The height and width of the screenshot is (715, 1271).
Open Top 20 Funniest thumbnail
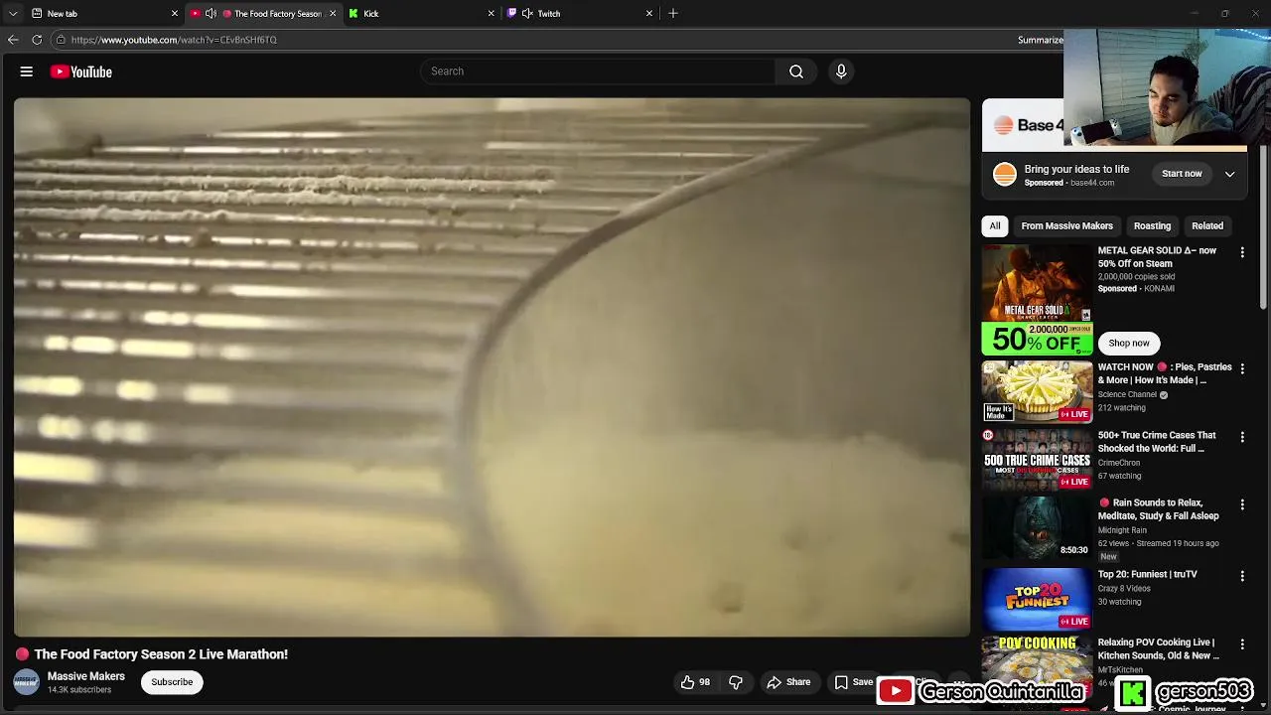(1037, 599)
